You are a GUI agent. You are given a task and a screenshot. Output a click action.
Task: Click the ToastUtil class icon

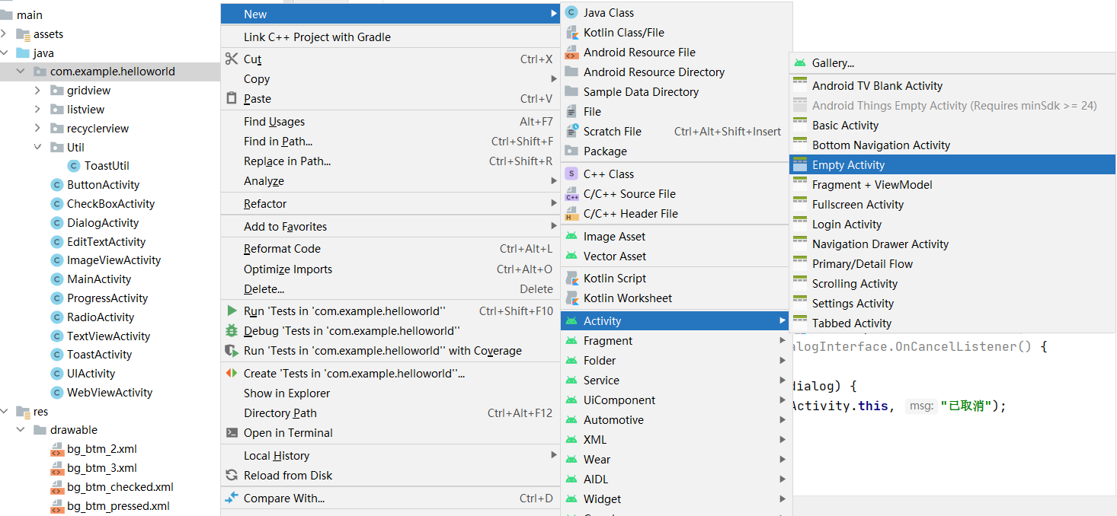[x=74, y=165]
